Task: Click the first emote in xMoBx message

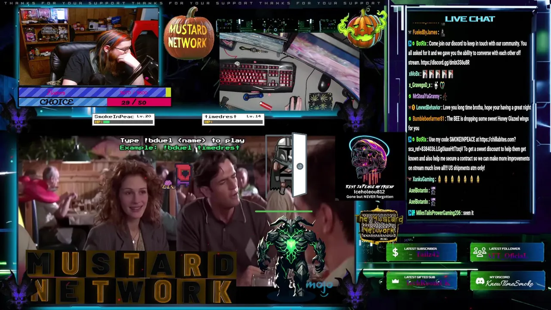Action: point(424,74)
